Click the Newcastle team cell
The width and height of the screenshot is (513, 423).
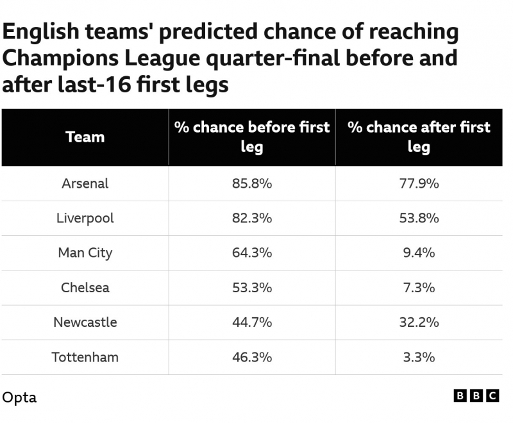point(85,322)
